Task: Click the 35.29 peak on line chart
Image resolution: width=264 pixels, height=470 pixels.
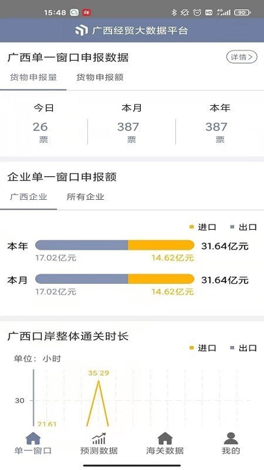Action: tap(98, 380)
